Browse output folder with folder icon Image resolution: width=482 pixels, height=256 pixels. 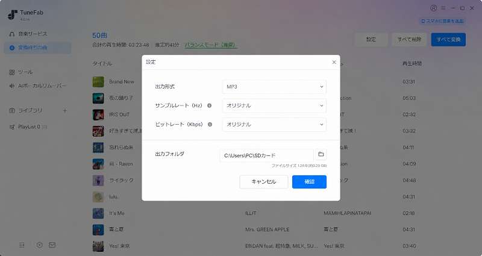point(321,154)
